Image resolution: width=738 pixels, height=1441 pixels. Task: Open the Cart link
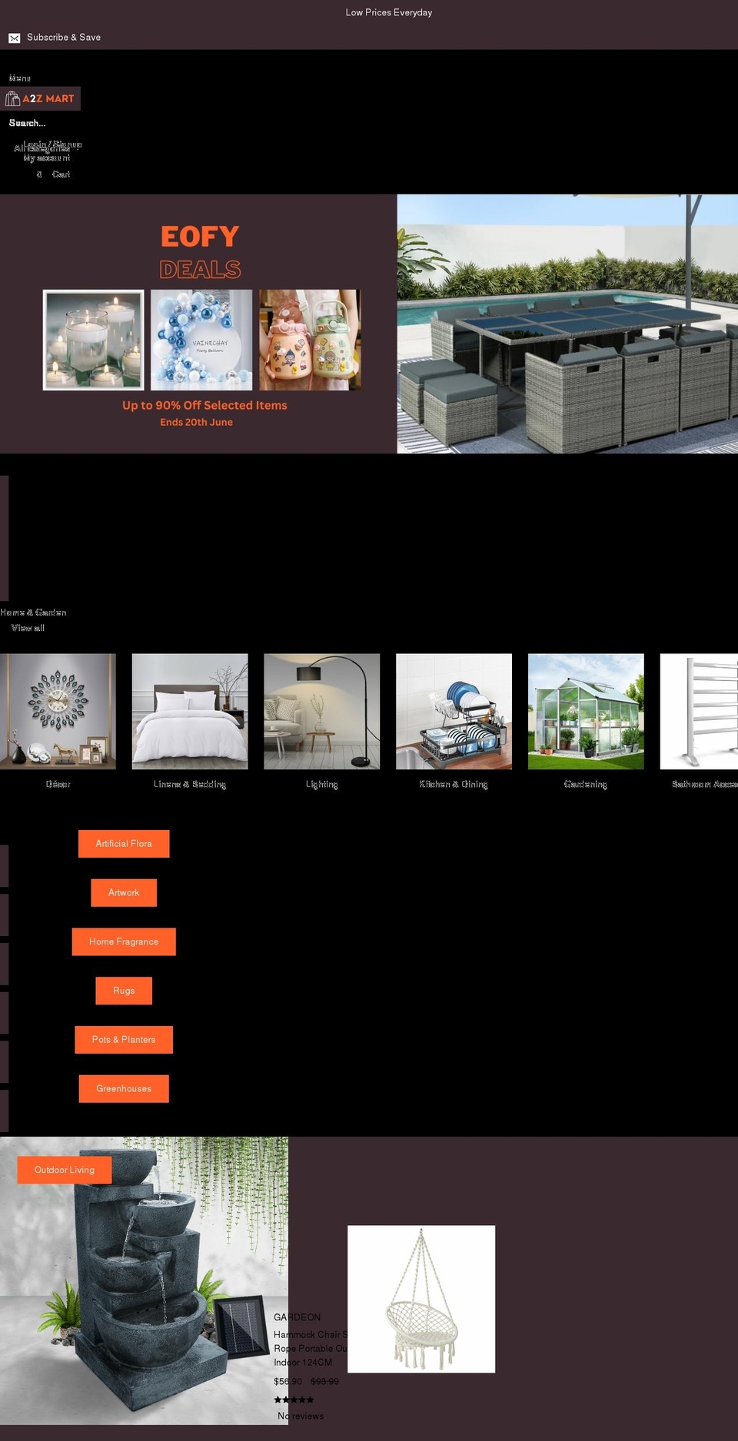pos(61,174)
